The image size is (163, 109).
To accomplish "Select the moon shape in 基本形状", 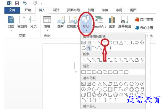I will click(137, 94).
